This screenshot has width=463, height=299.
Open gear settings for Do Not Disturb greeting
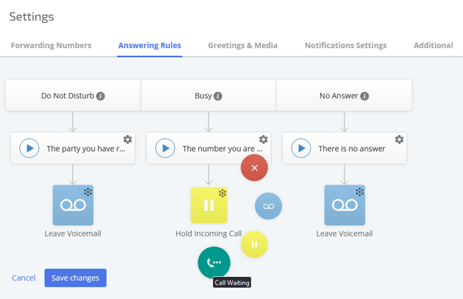coord(128,139)
